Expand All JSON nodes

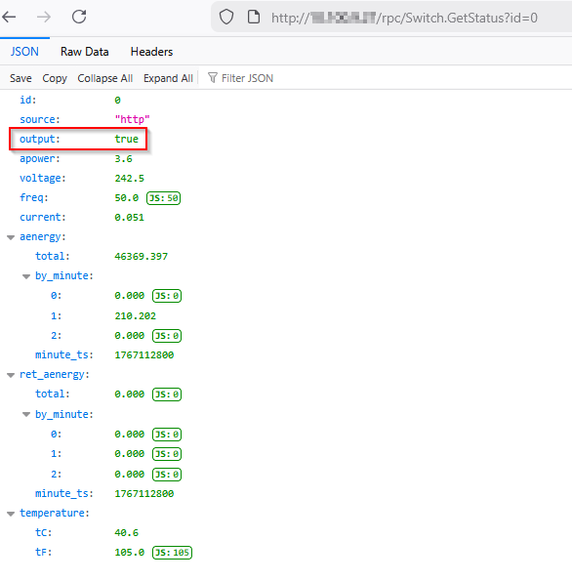[168, 78]
